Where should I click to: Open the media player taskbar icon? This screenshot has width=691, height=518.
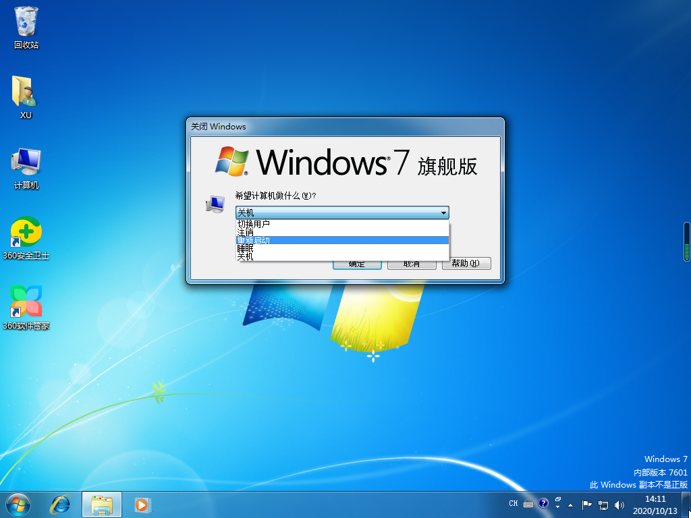142,504
